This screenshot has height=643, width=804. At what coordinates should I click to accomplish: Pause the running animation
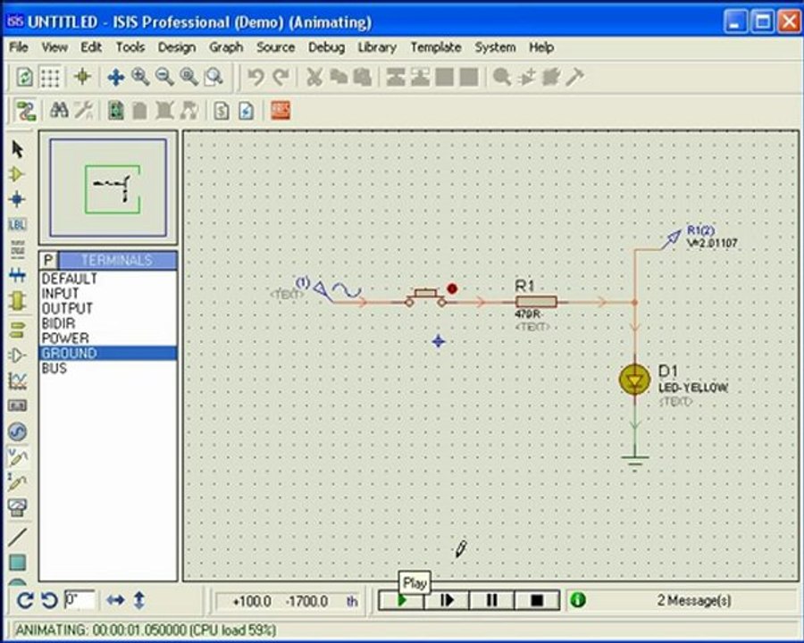491,600
